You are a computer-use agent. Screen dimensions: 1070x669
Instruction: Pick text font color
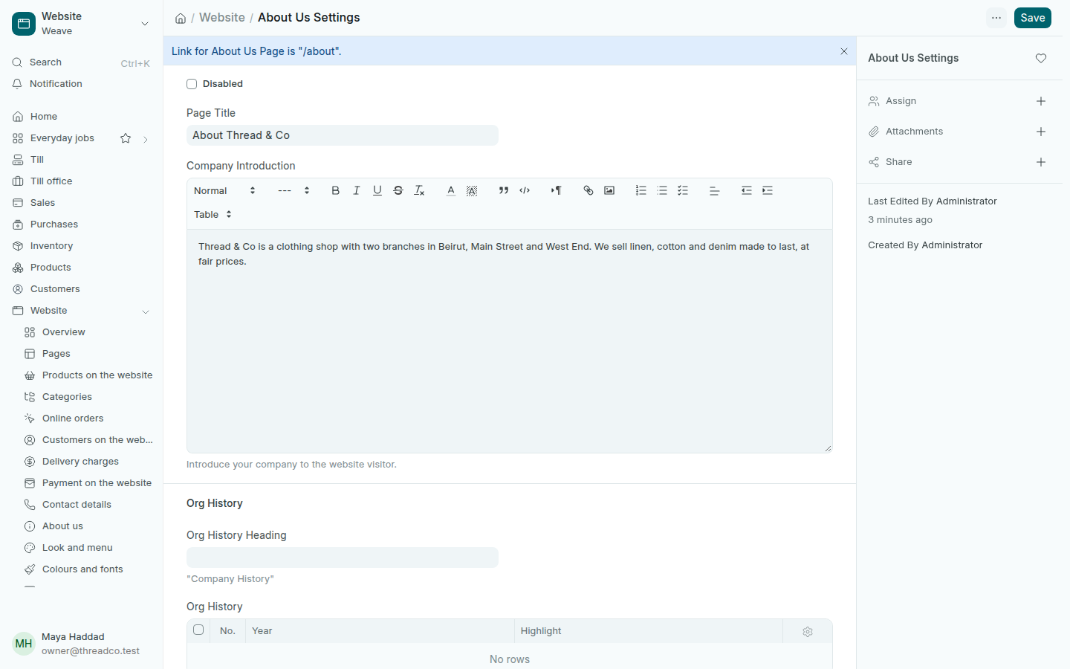[451, 191]
